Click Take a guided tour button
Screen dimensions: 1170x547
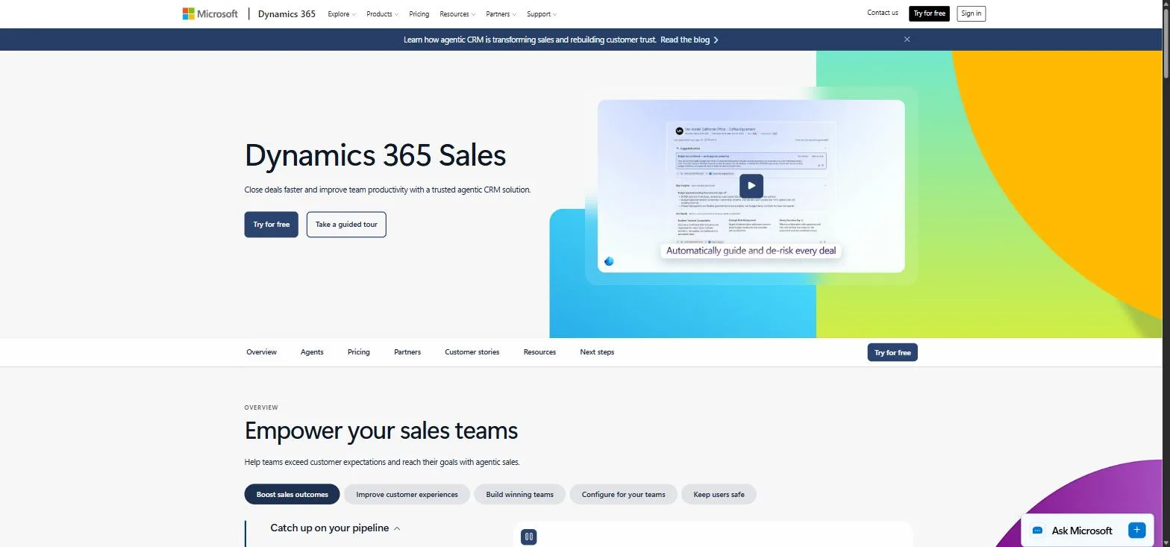click(346, 225)
